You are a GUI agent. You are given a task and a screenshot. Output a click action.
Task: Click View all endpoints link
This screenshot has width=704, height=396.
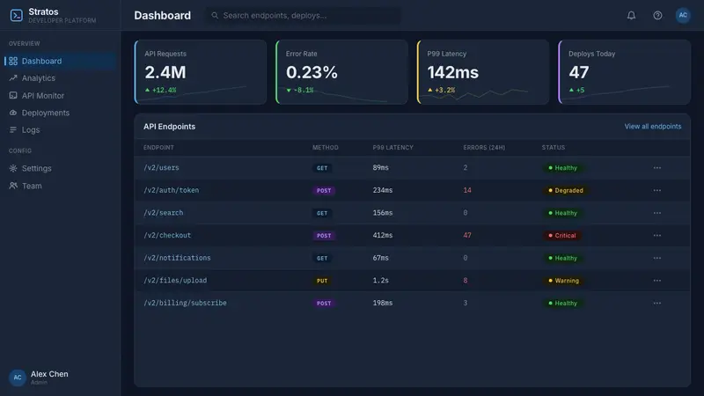[653, 127]
